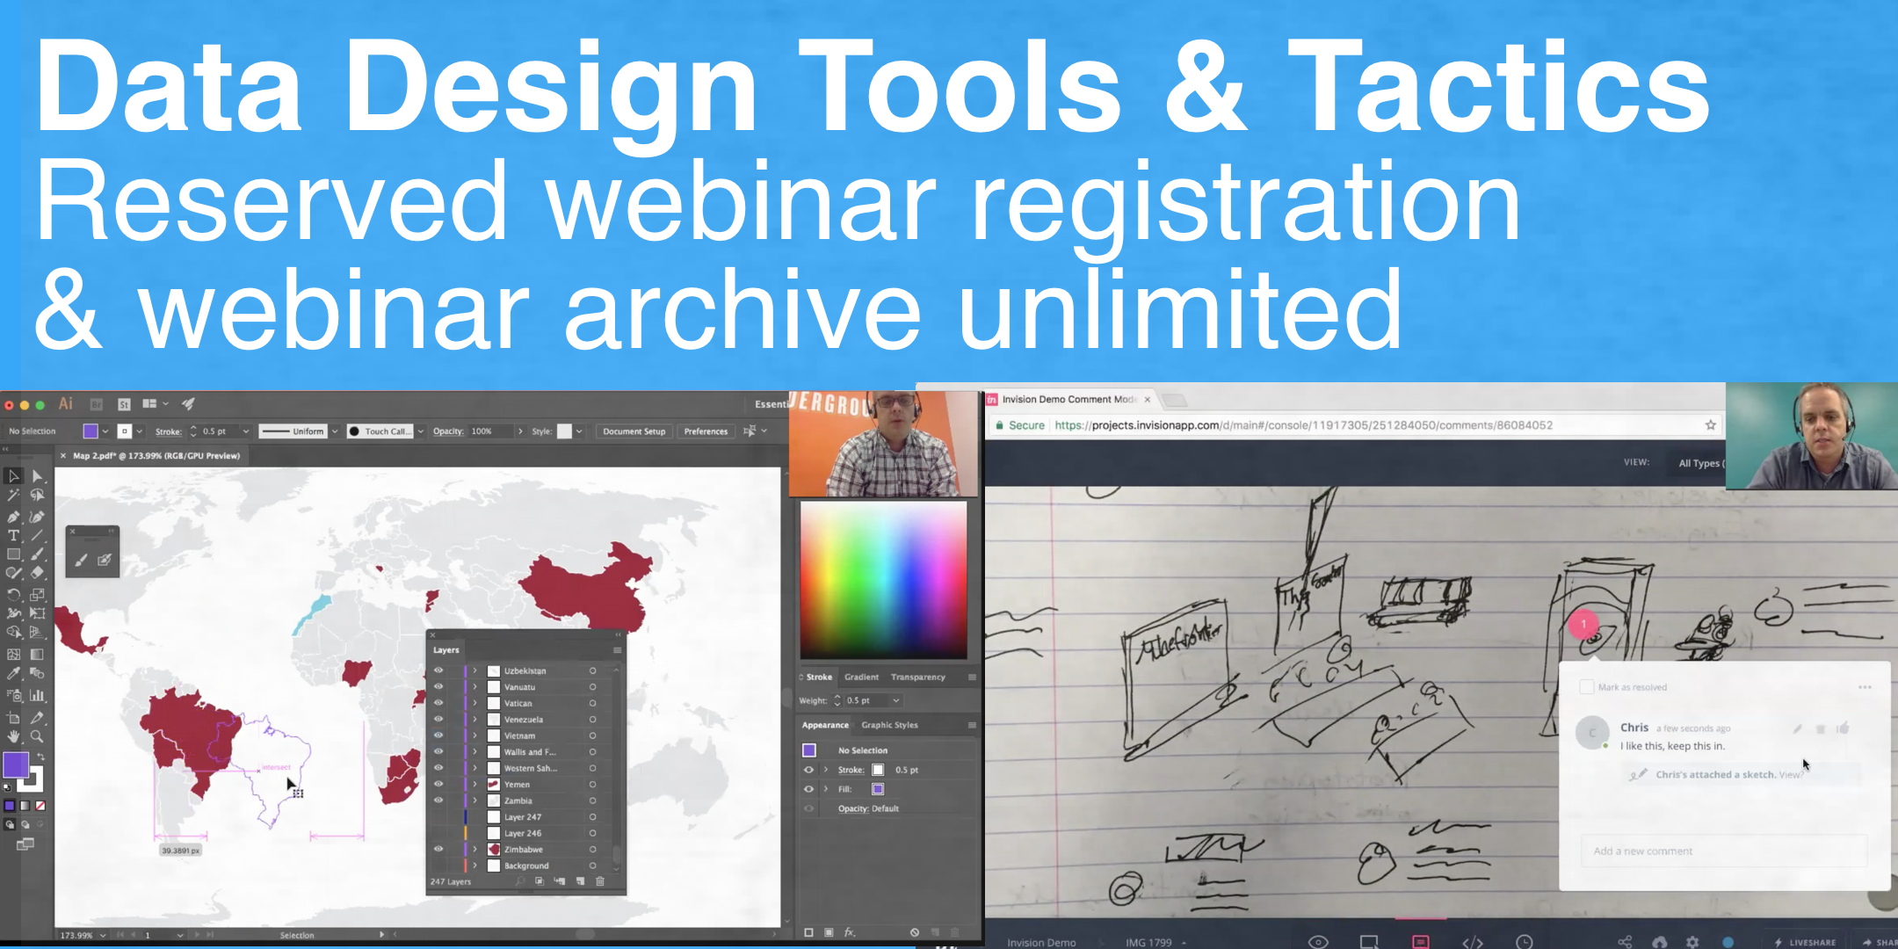Click the Add New Effect fx icon
This screenshot has width=1898, height=949.
pyautogui.click(x=850, y=932)
